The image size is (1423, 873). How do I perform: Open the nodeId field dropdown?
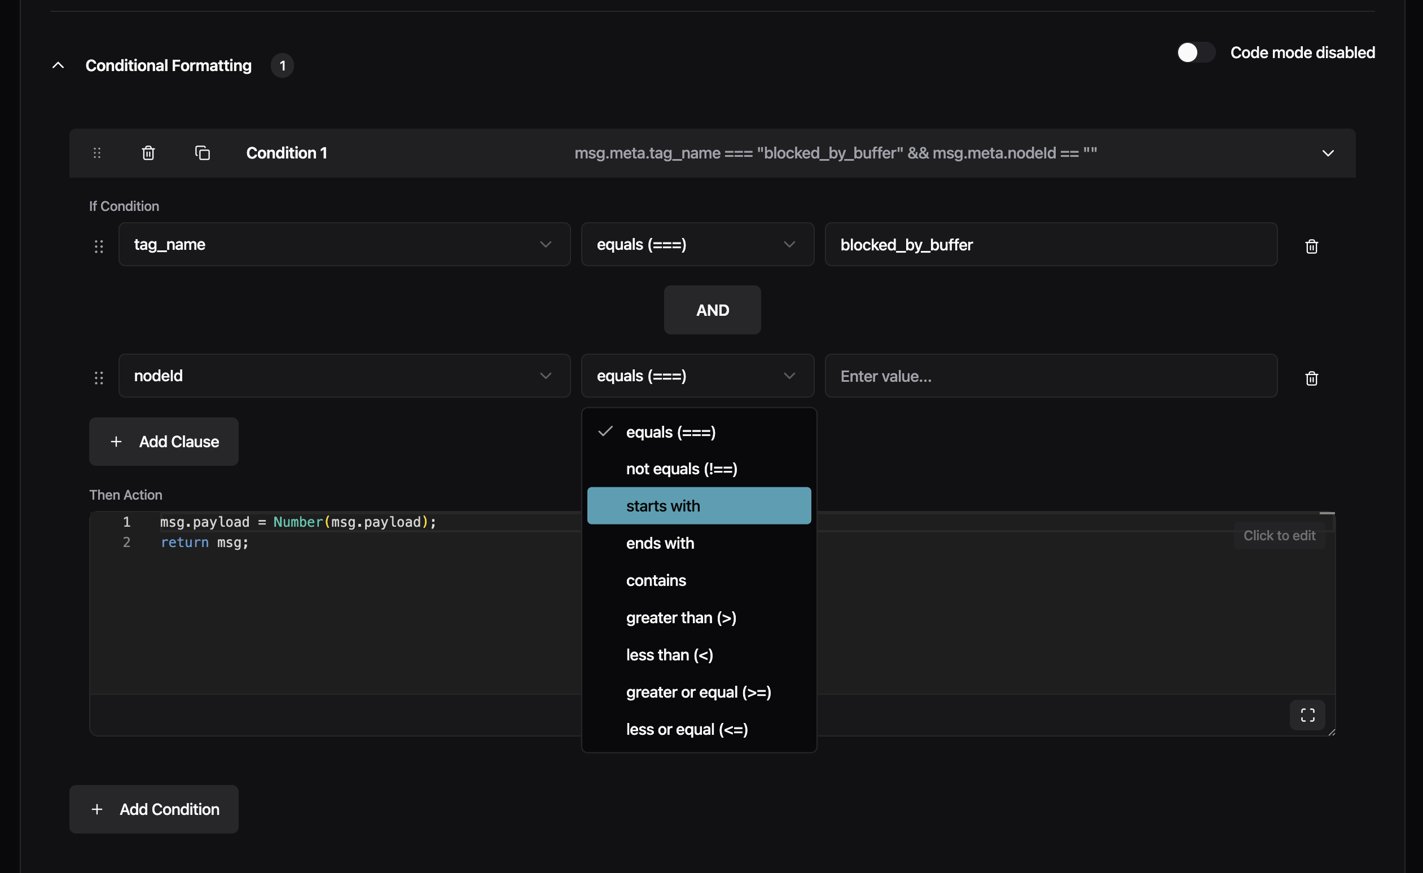(344, 376)
